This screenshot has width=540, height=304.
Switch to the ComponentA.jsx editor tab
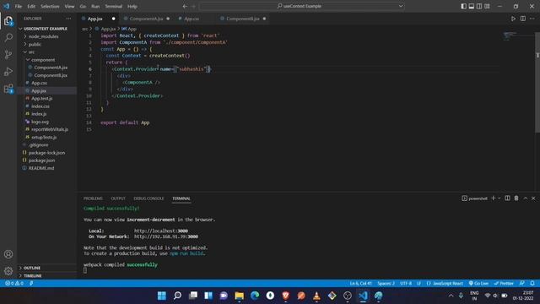point(146,19)
